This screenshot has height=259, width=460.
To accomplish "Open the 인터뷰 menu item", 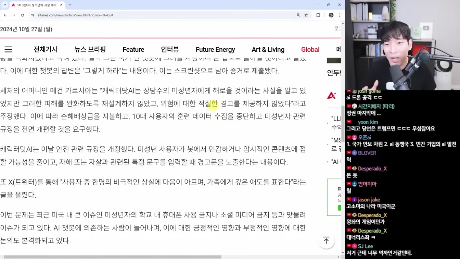I will point(170,49).
